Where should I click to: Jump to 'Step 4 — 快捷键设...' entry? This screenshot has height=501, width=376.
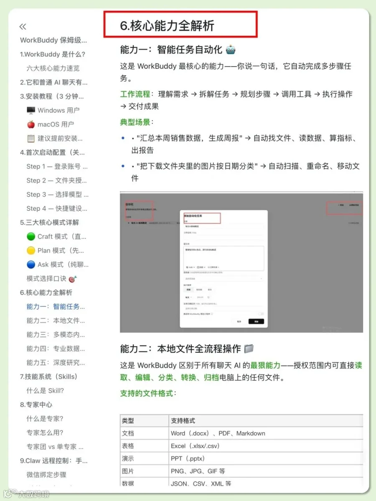pos(57,208)
